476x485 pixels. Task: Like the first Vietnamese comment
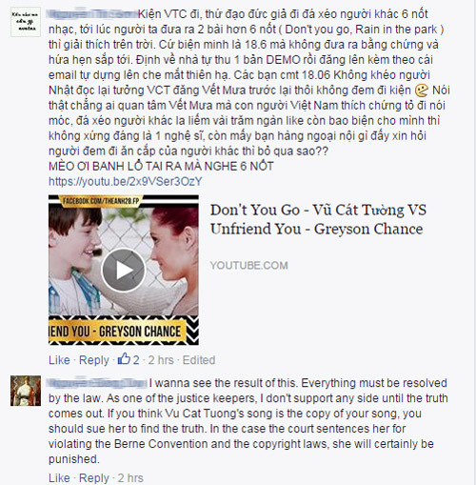pyautogui.click(x=59, y=360)
